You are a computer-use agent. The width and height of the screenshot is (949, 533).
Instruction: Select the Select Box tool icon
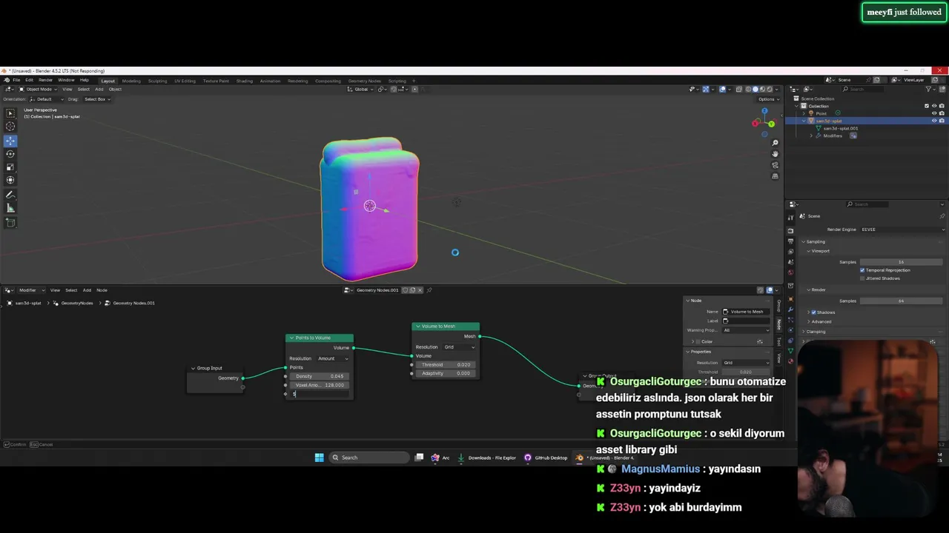10,113
